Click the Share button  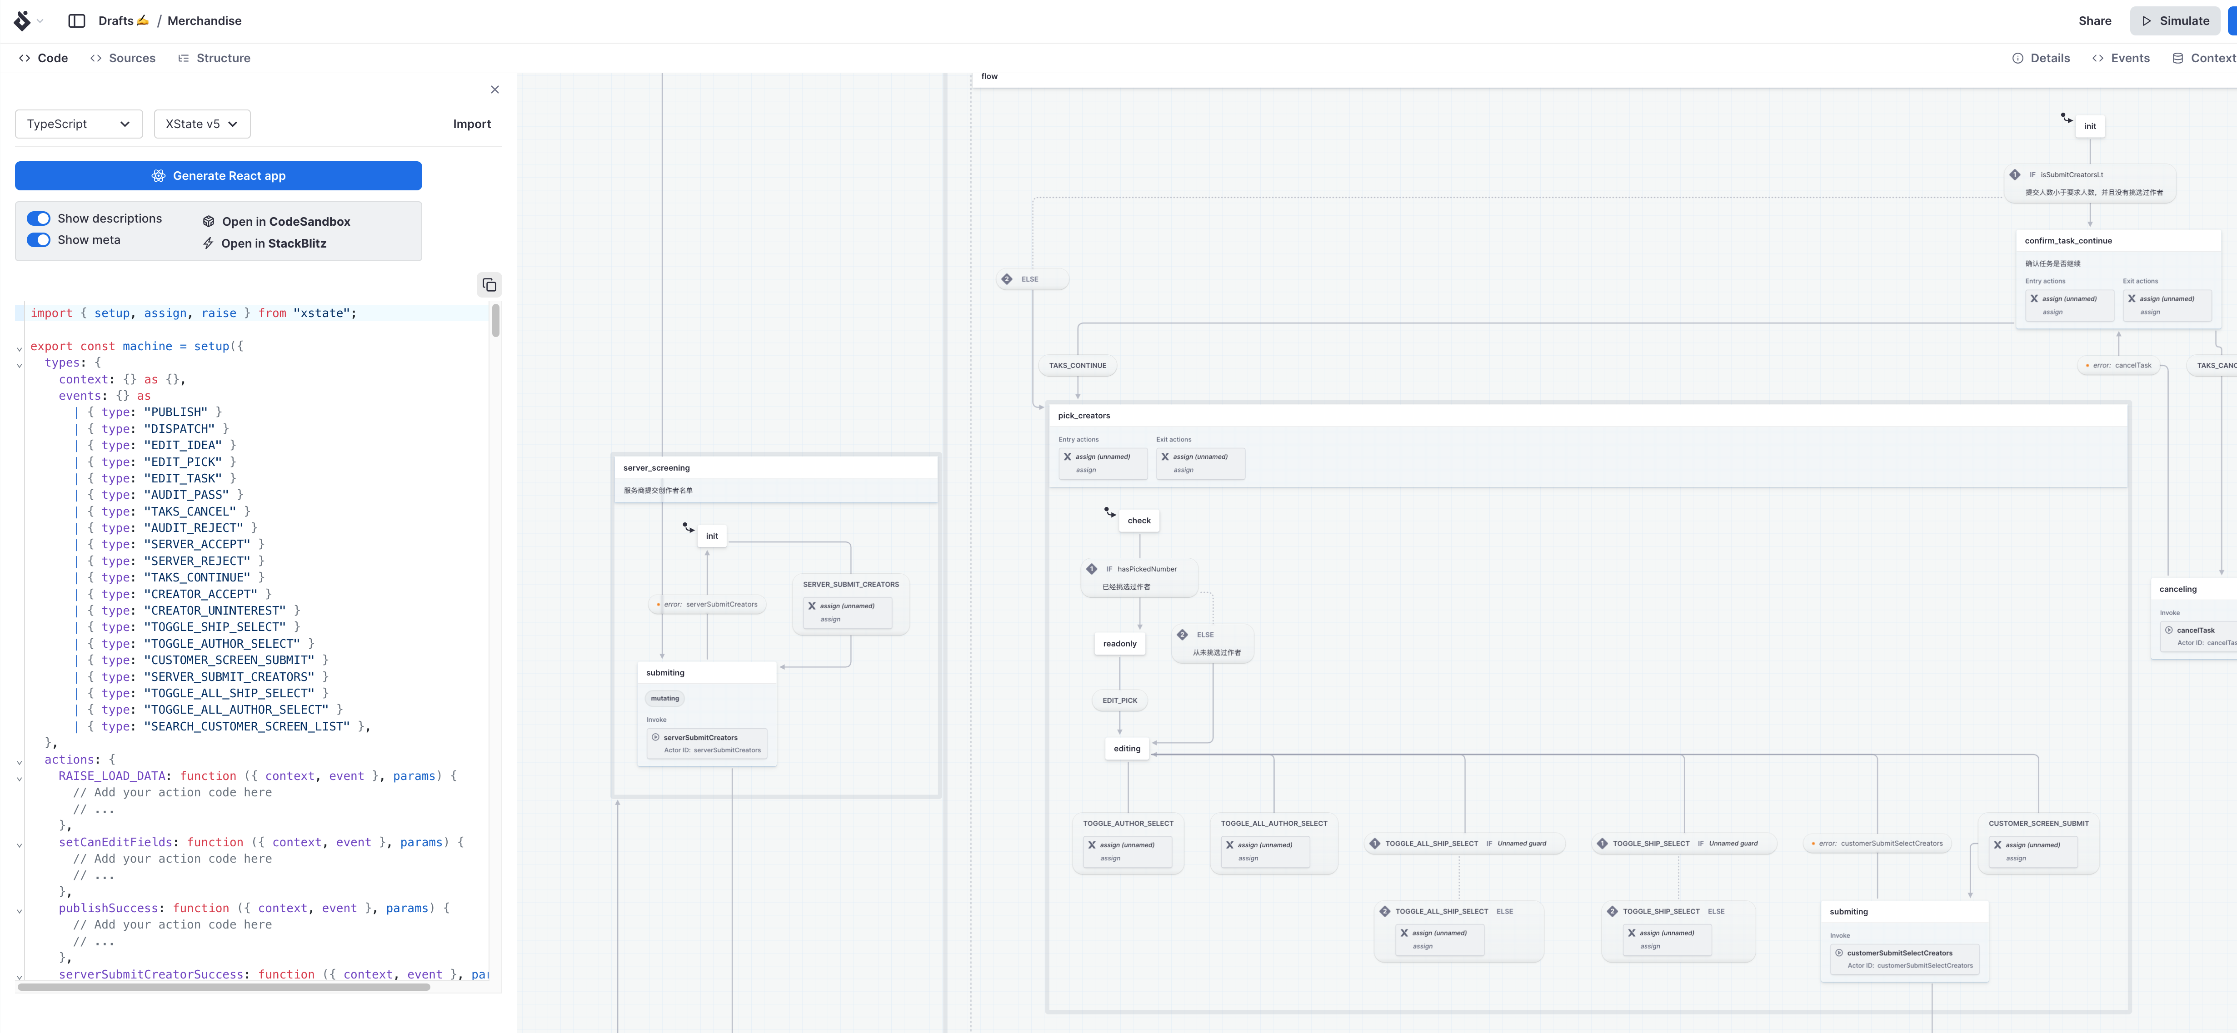click(2095, 21)
